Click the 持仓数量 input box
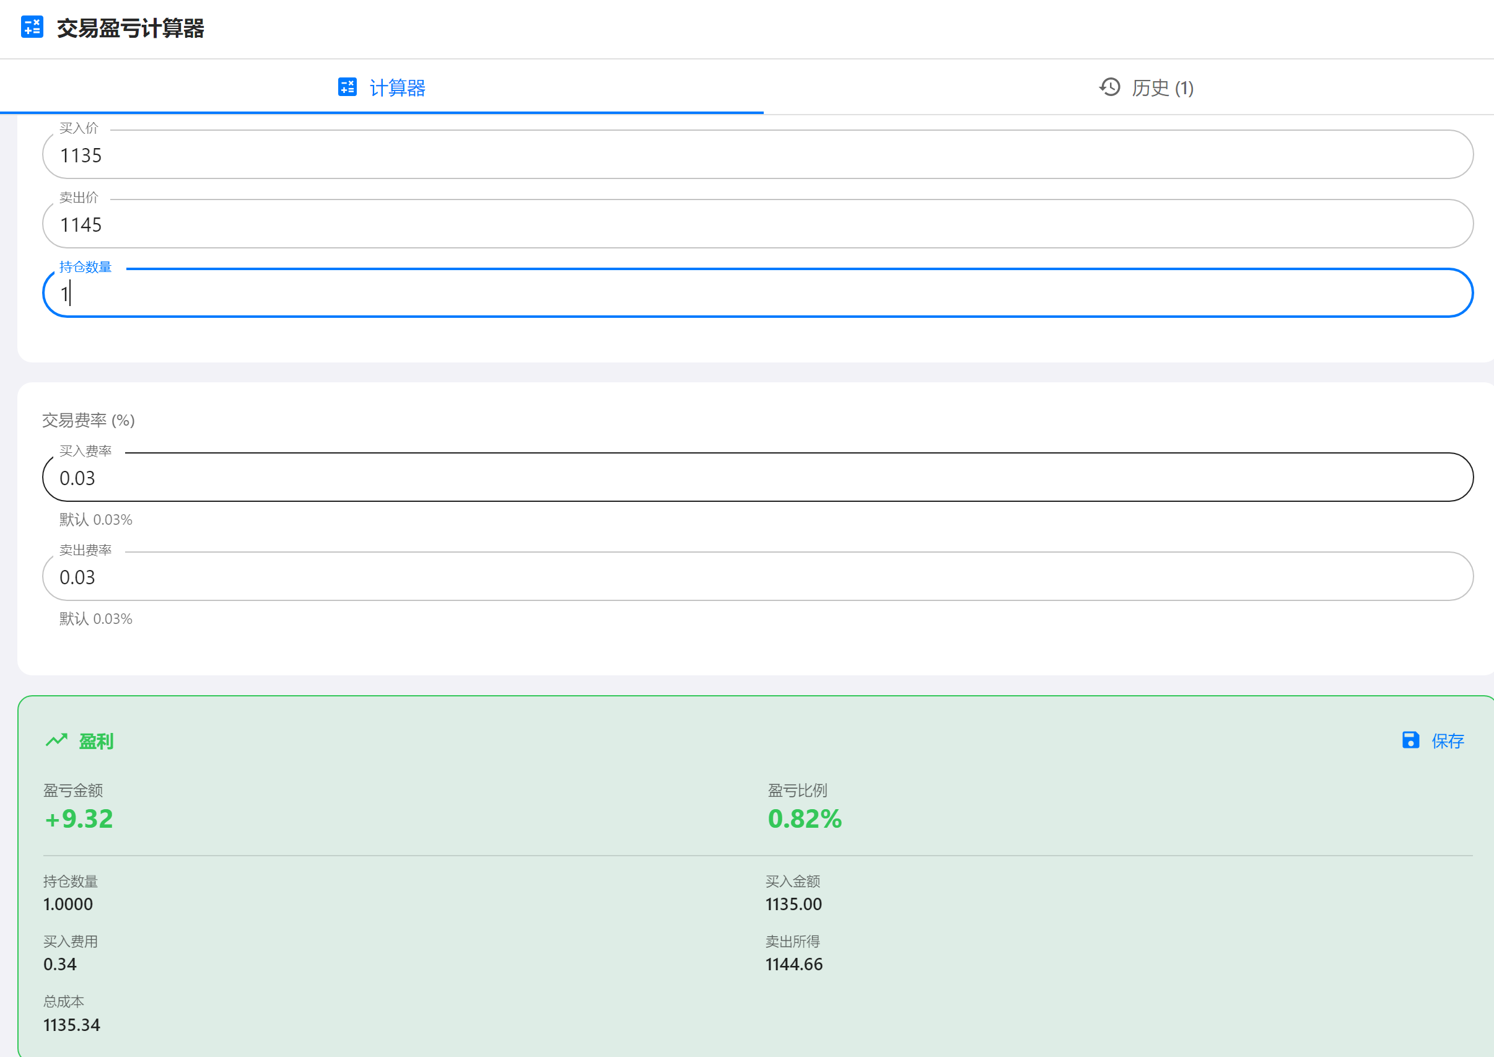This screenshot has height=1057, width=1494. pyautogui.click(x=757, y=294)
